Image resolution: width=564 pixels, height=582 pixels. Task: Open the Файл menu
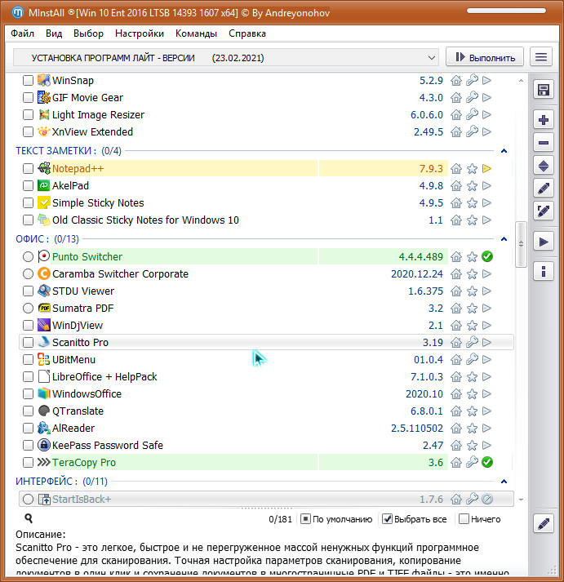(22, 33)
